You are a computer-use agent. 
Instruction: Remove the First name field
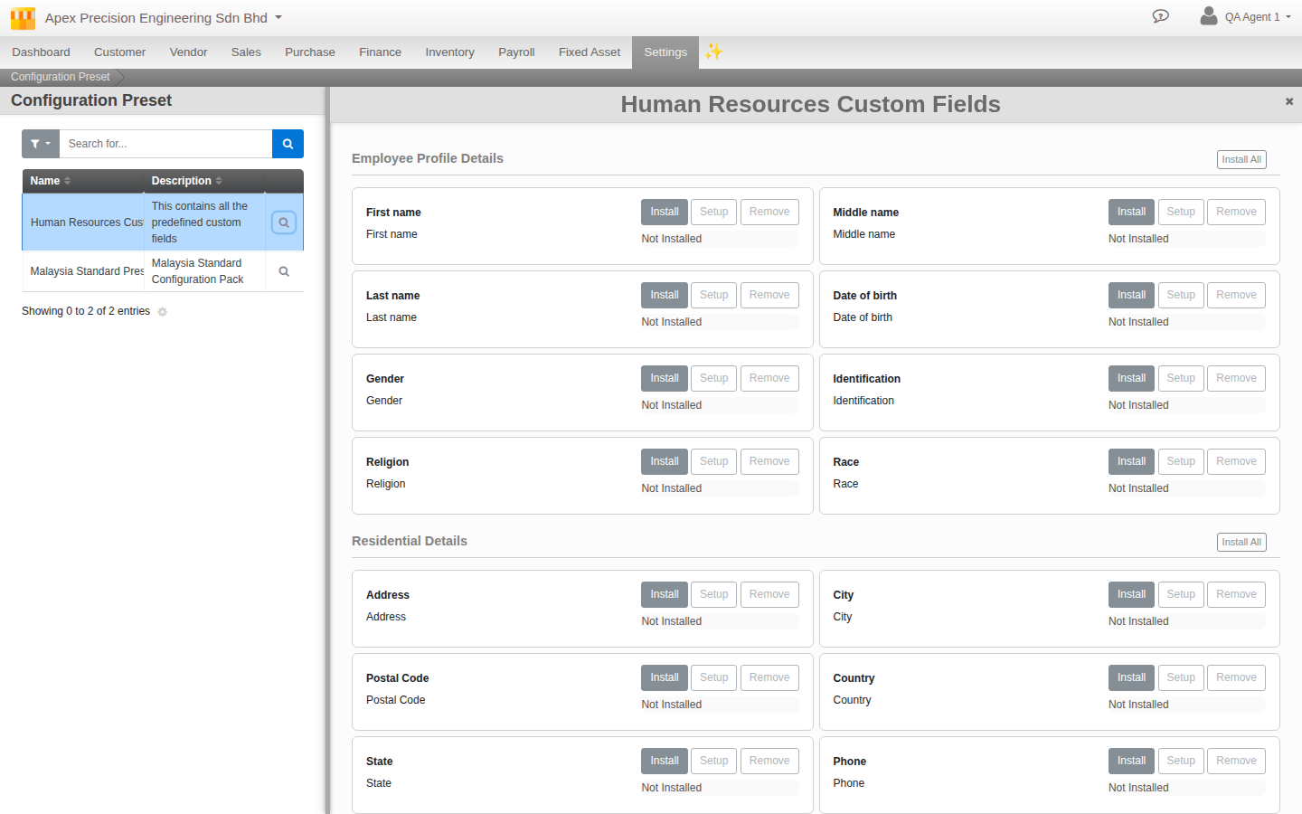(x=769, y=212)
